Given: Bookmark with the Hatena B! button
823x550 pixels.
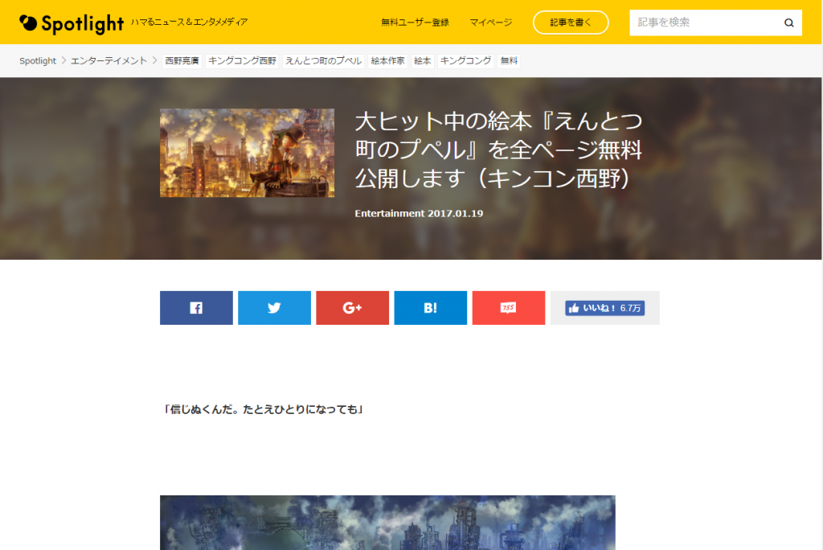Looking at the screenshot, I should [x=431, y=308].
